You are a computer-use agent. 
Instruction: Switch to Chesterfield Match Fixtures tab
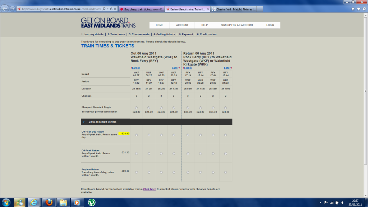234,9
